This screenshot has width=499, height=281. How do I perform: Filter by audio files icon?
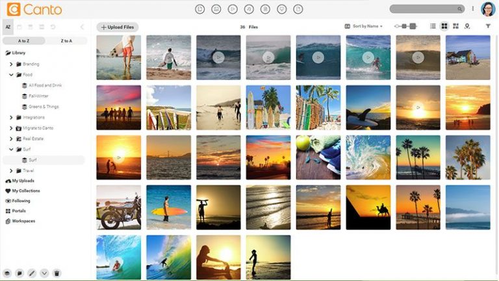pyautogui.click(x=249, y=9)
